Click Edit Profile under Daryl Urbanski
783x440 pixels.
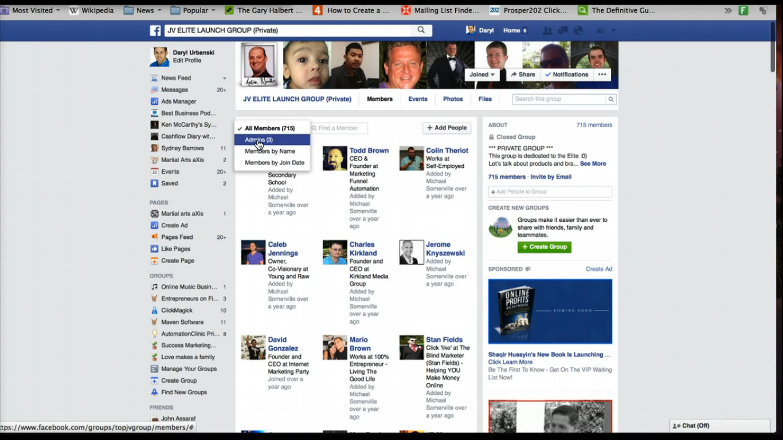tap(187, 61)
